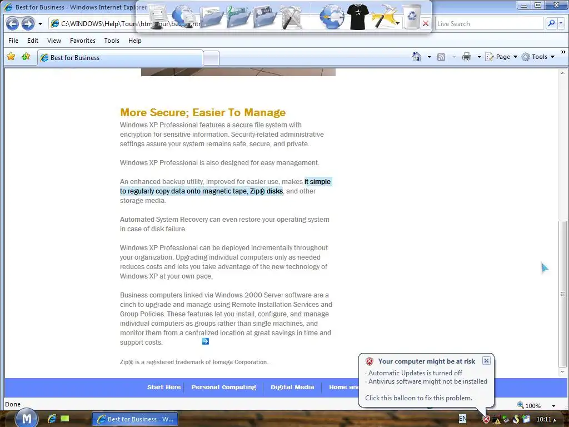Image resolution: width=569 pixels, height=427 pixels.
Task: Click the RSS feeds icon
Action: point(441,57)
